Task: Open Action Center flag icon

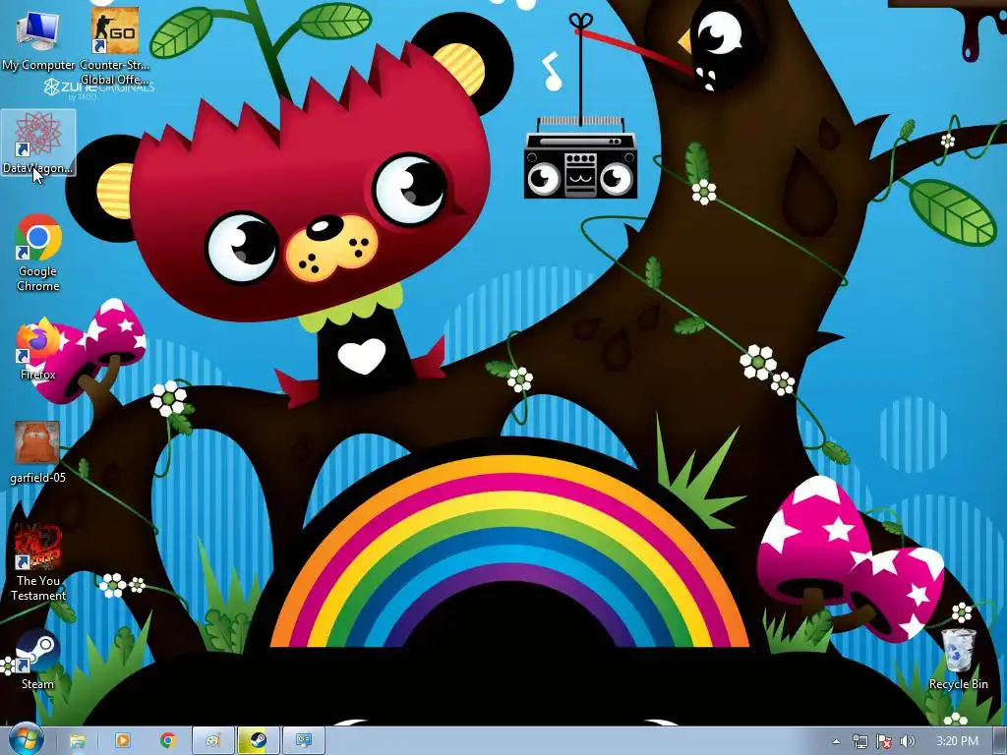Action: click(x=884, y=741)
